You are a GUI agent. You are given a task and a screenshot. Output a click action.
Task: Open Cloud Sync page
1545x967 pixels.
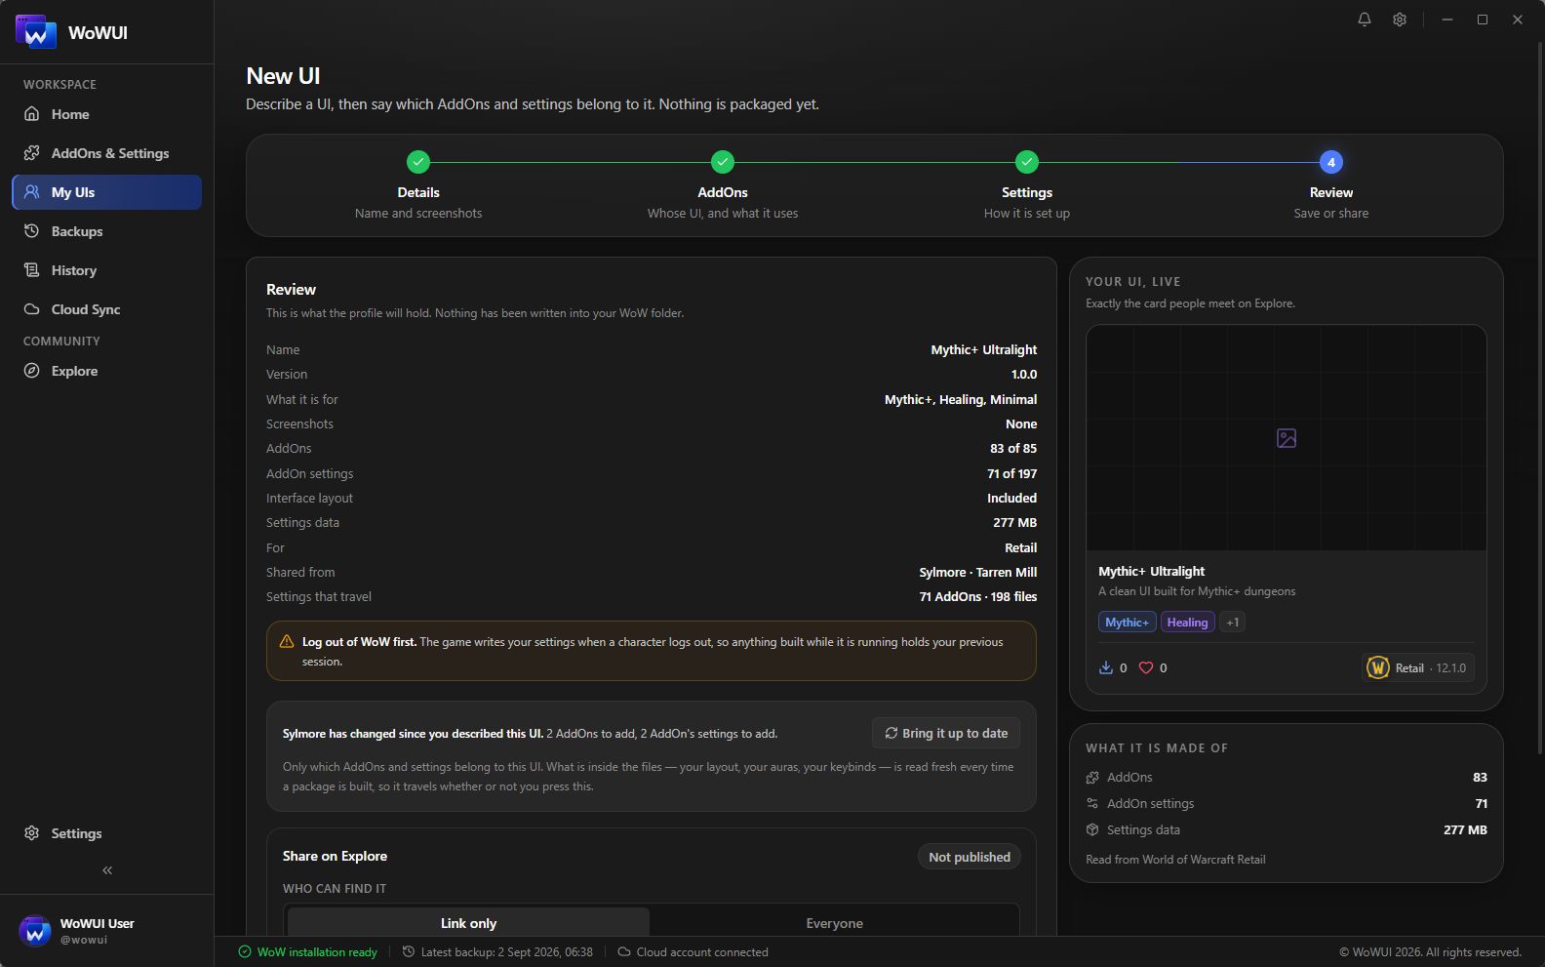click(x=106, y=309)
